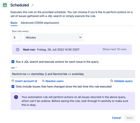This screenshot has width=140, height=123.
Task: Cancel the scheduled trigger changes
Action: tap(116, 118)
